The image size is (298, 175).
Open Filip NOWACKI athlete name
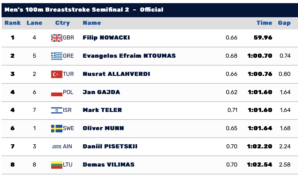pos(106,37)
